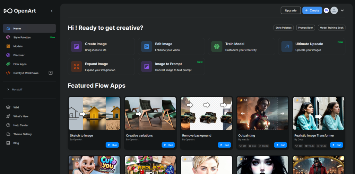Image resolution: width=355 pixels, height=174 pixels.
Task: Open the Help Center link
Action: (21, 125)
